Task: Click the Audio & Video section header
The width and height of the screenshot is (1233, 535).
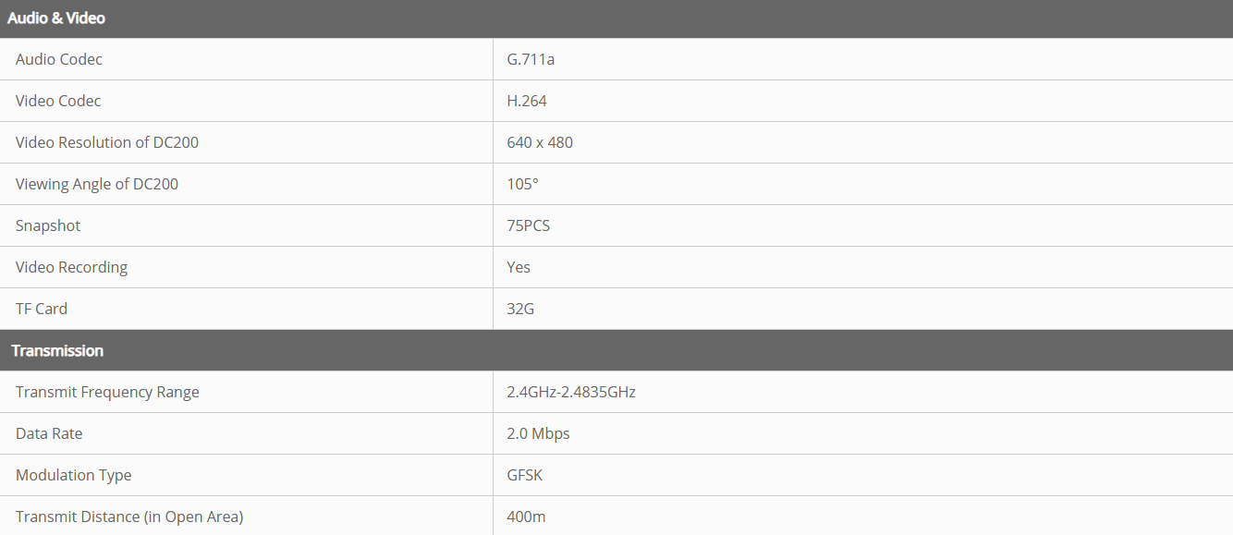Action: click(x=56, y=18)
